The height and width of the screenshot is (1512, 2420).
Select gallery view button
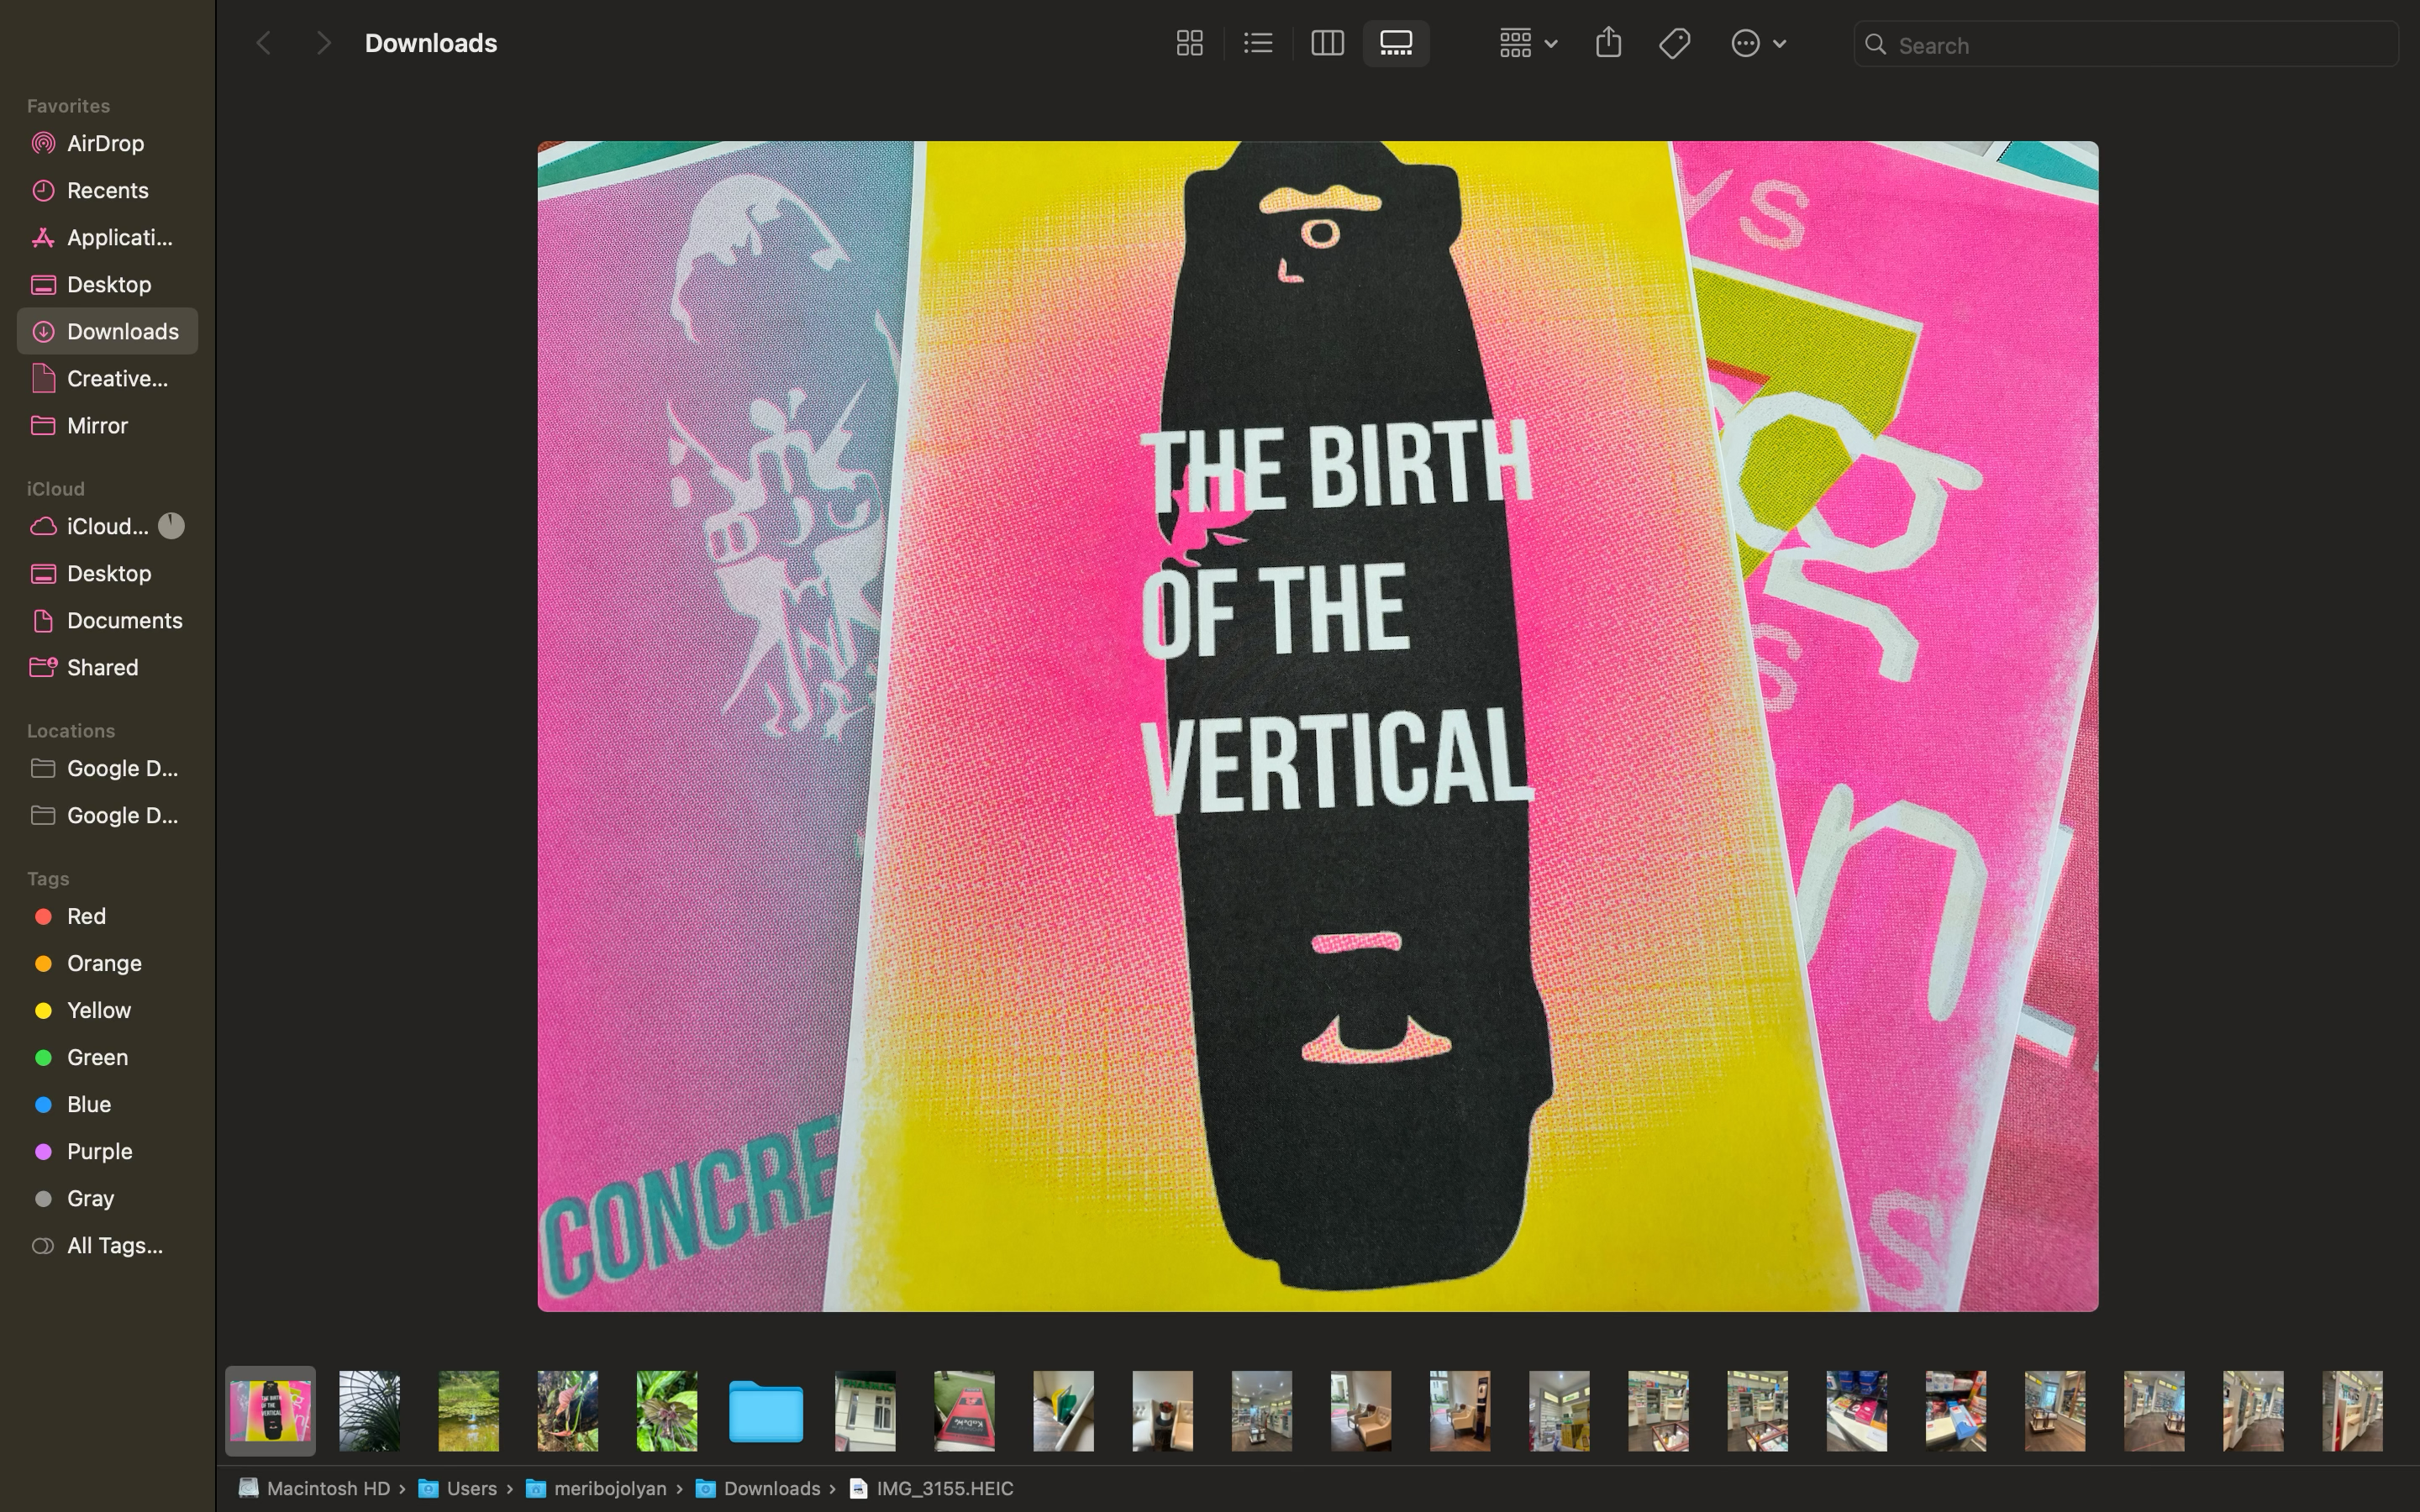(1396, 43)
